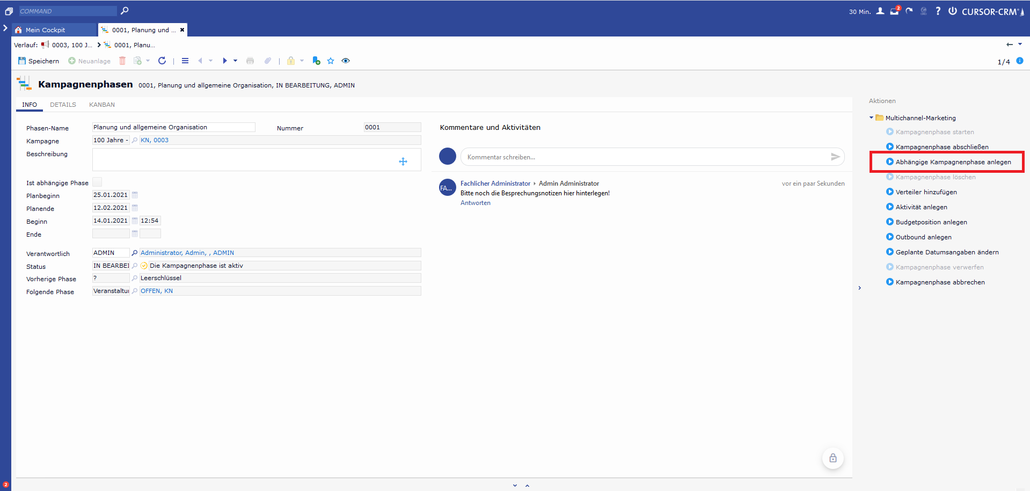Click the lock button at bottom right
The image size is (1030, 491).
click(832, 458)
